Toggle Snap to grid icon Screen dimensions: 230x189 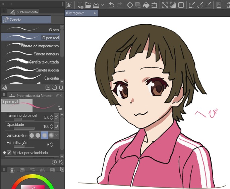click(208, 5)
